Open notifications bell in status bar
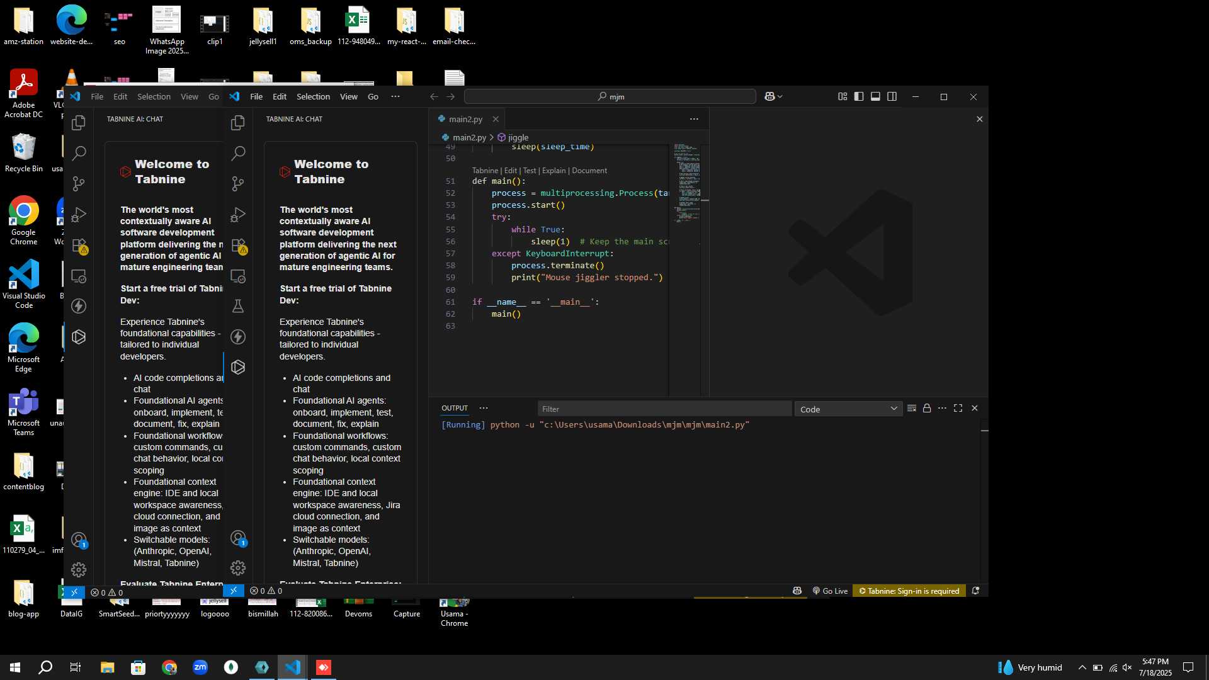Image resolution: width=1209 pixels, height=680 pixels. tap(975, 591)
